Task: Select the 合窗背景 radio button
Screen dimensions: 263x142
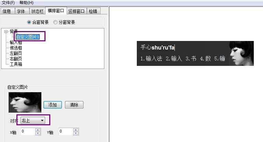Action: 38,22
